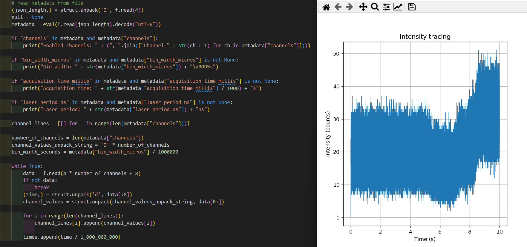Click the y-axis tick label 40
Image resolution: width=527 pixels, height=247 pixels.
tap(336, 87)
